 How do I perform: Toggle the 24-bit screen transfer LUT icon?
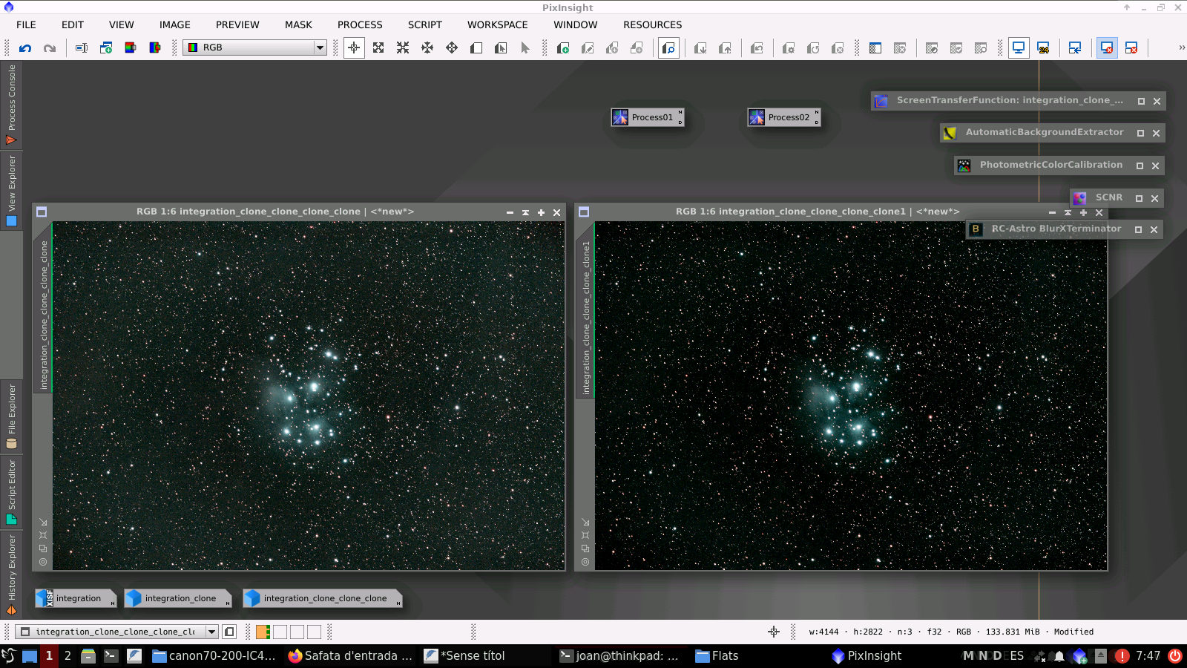(1045, 48)
